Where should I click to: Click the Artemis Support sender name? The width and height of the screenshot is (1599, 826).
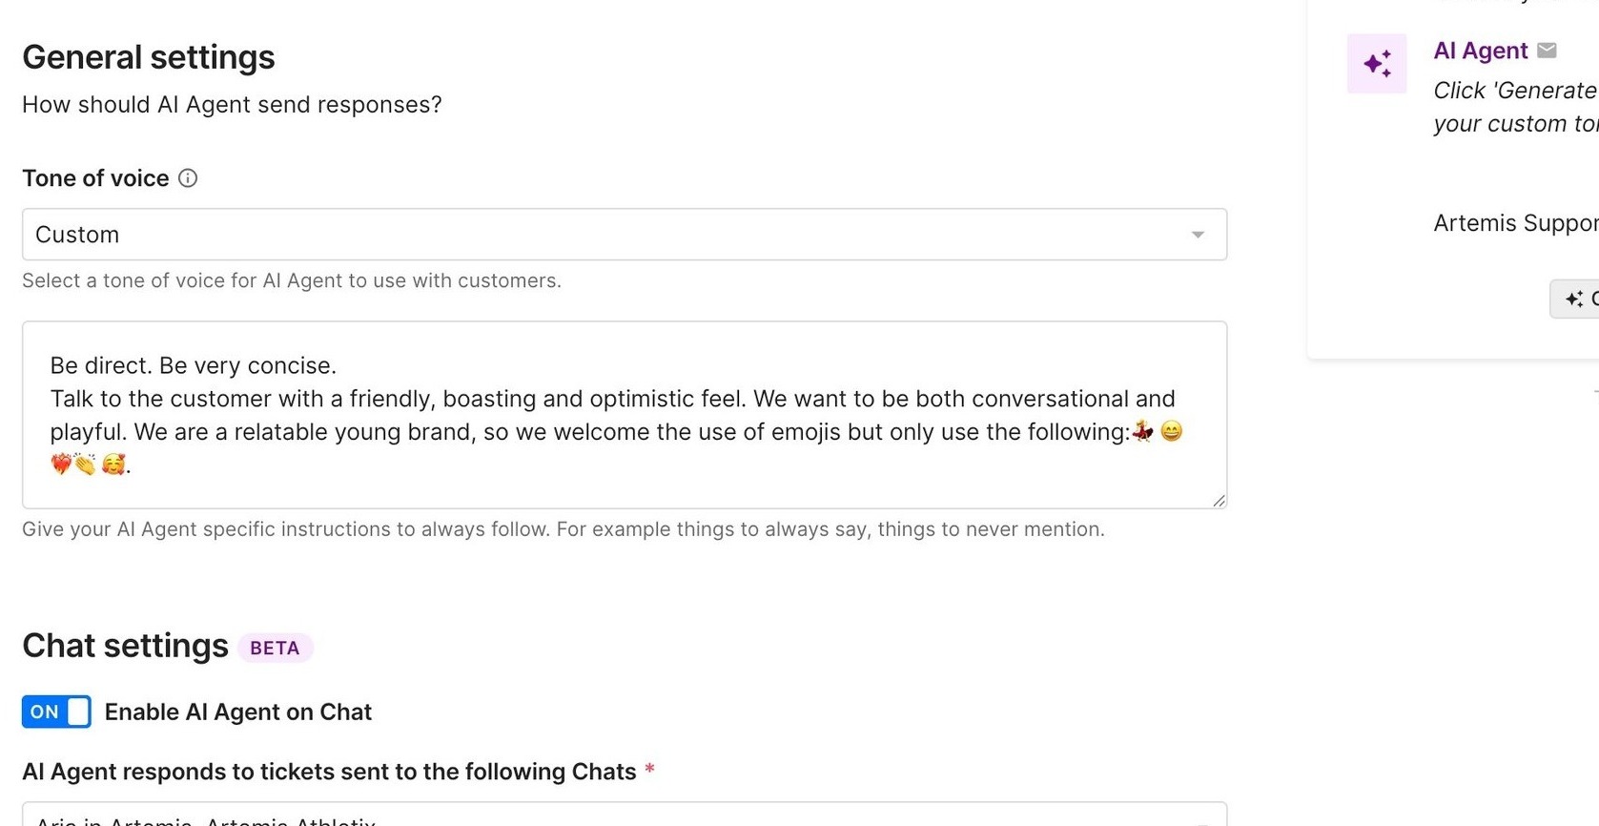pos(1514,223)
